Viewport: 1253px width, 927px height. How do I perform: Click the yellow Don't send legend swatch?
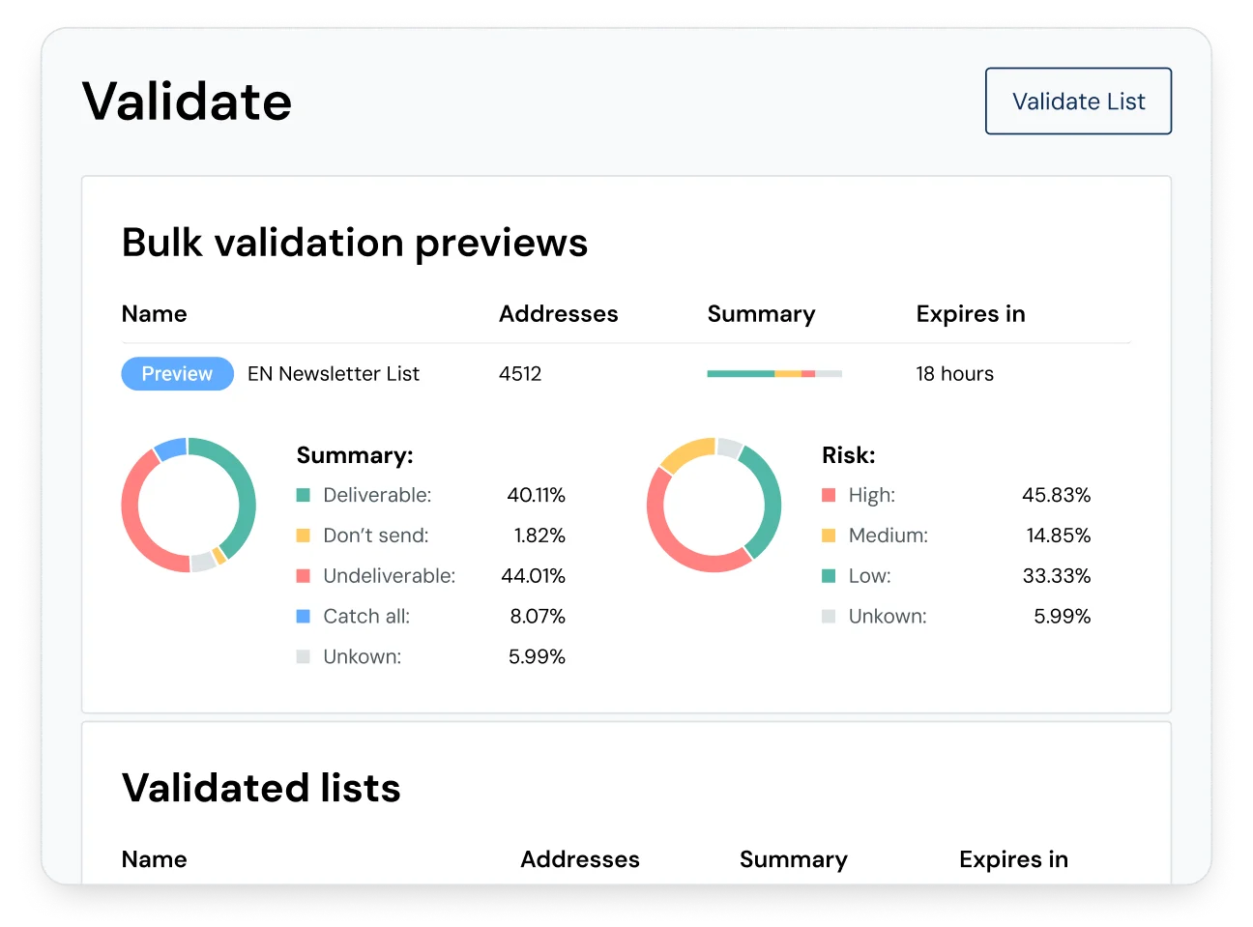pos(303,536)
